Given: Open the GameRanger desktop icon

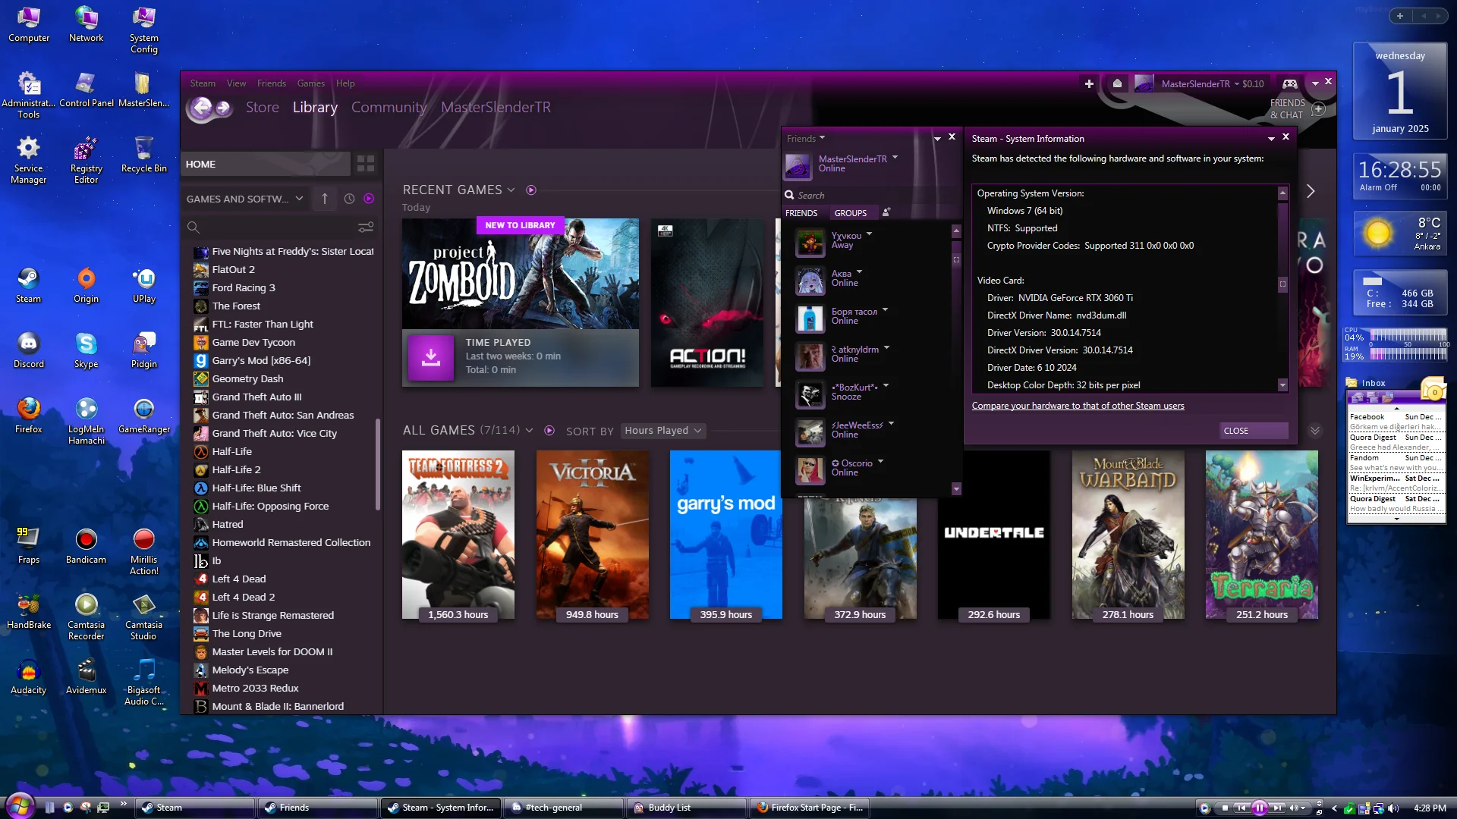Looking at the screenshot, I should point(144,416).
